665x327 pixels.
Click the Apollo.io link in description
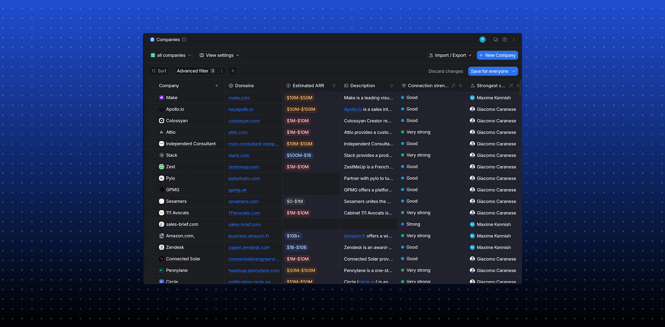353,109
